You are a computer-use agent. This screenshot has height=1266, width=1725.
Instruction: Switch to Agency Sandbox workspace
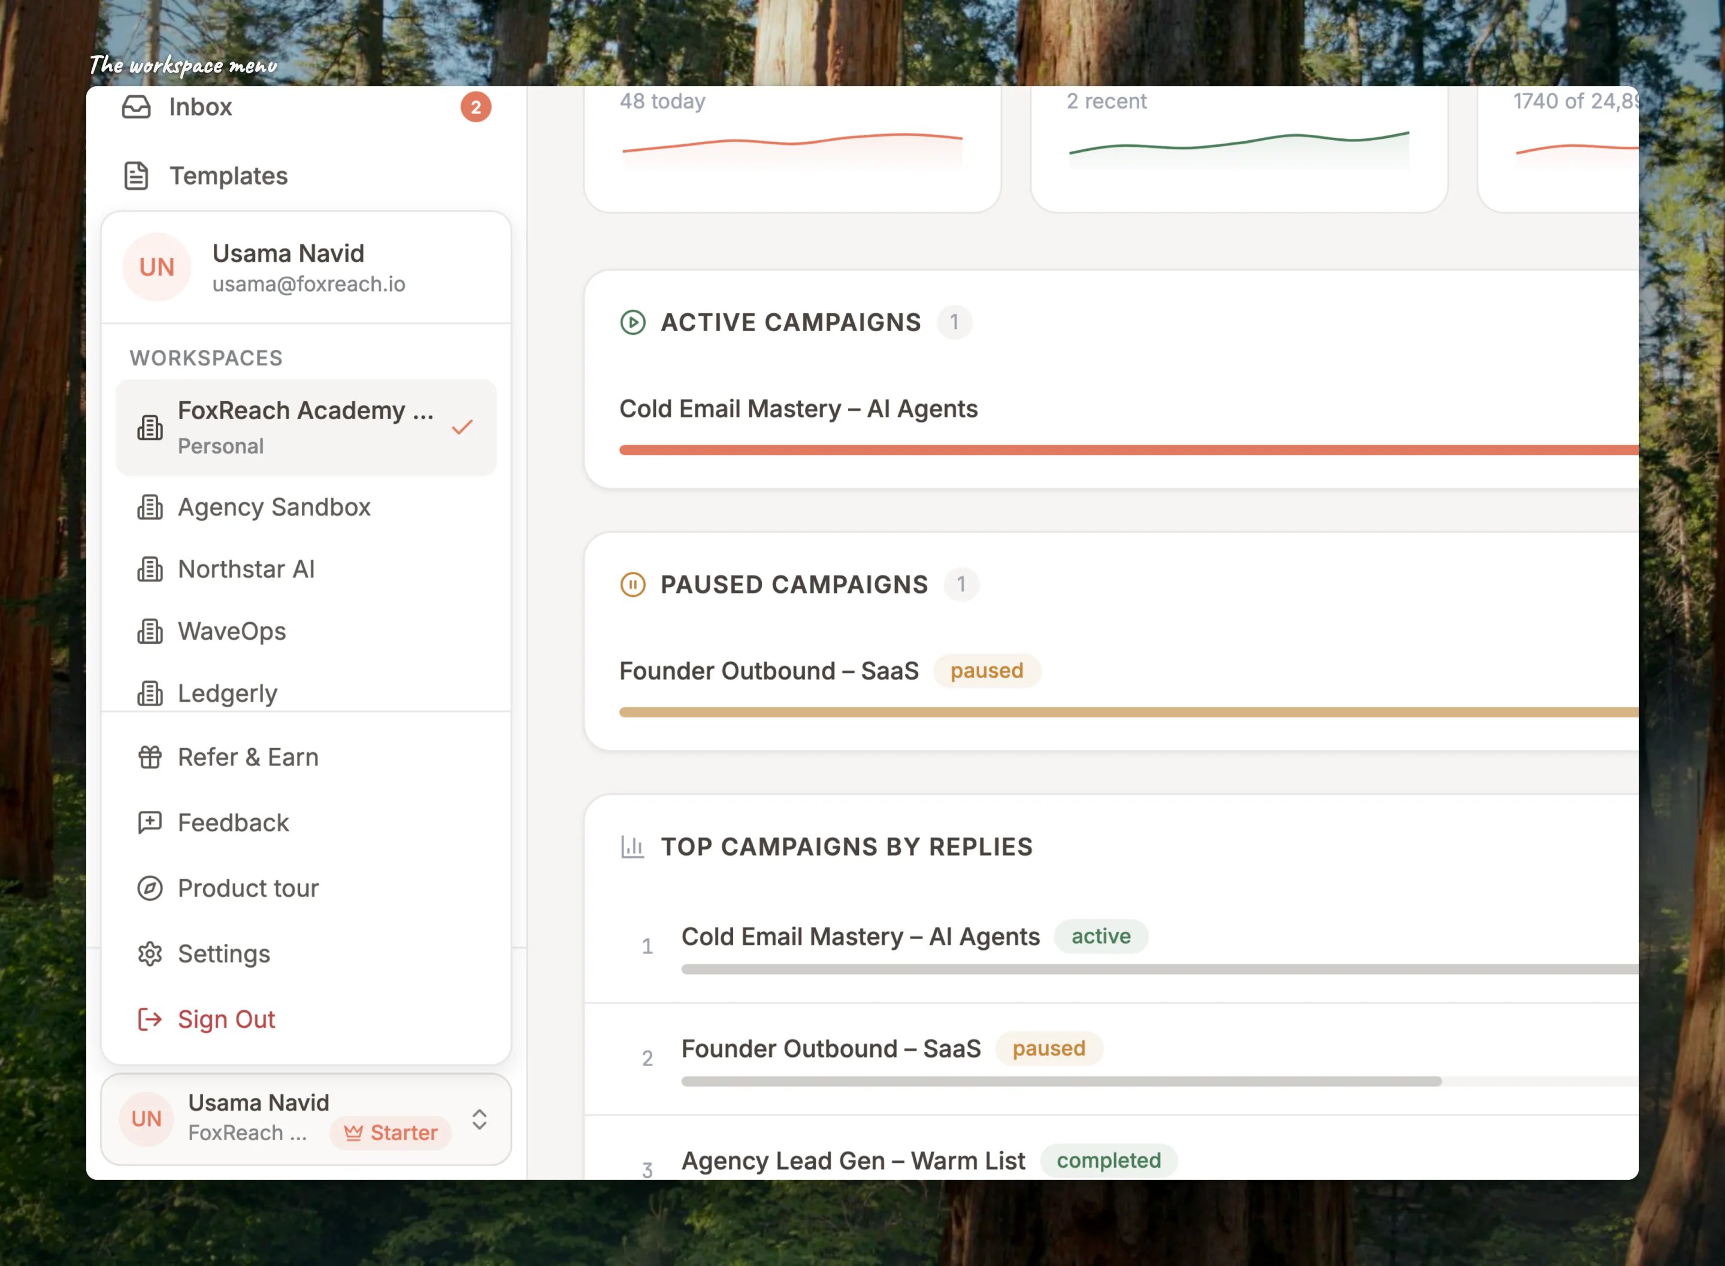[305, 507]
